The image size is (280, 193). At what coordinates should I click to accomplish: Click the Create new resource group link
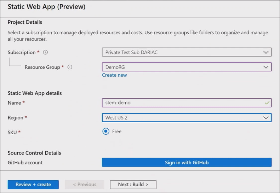[114, 75]
